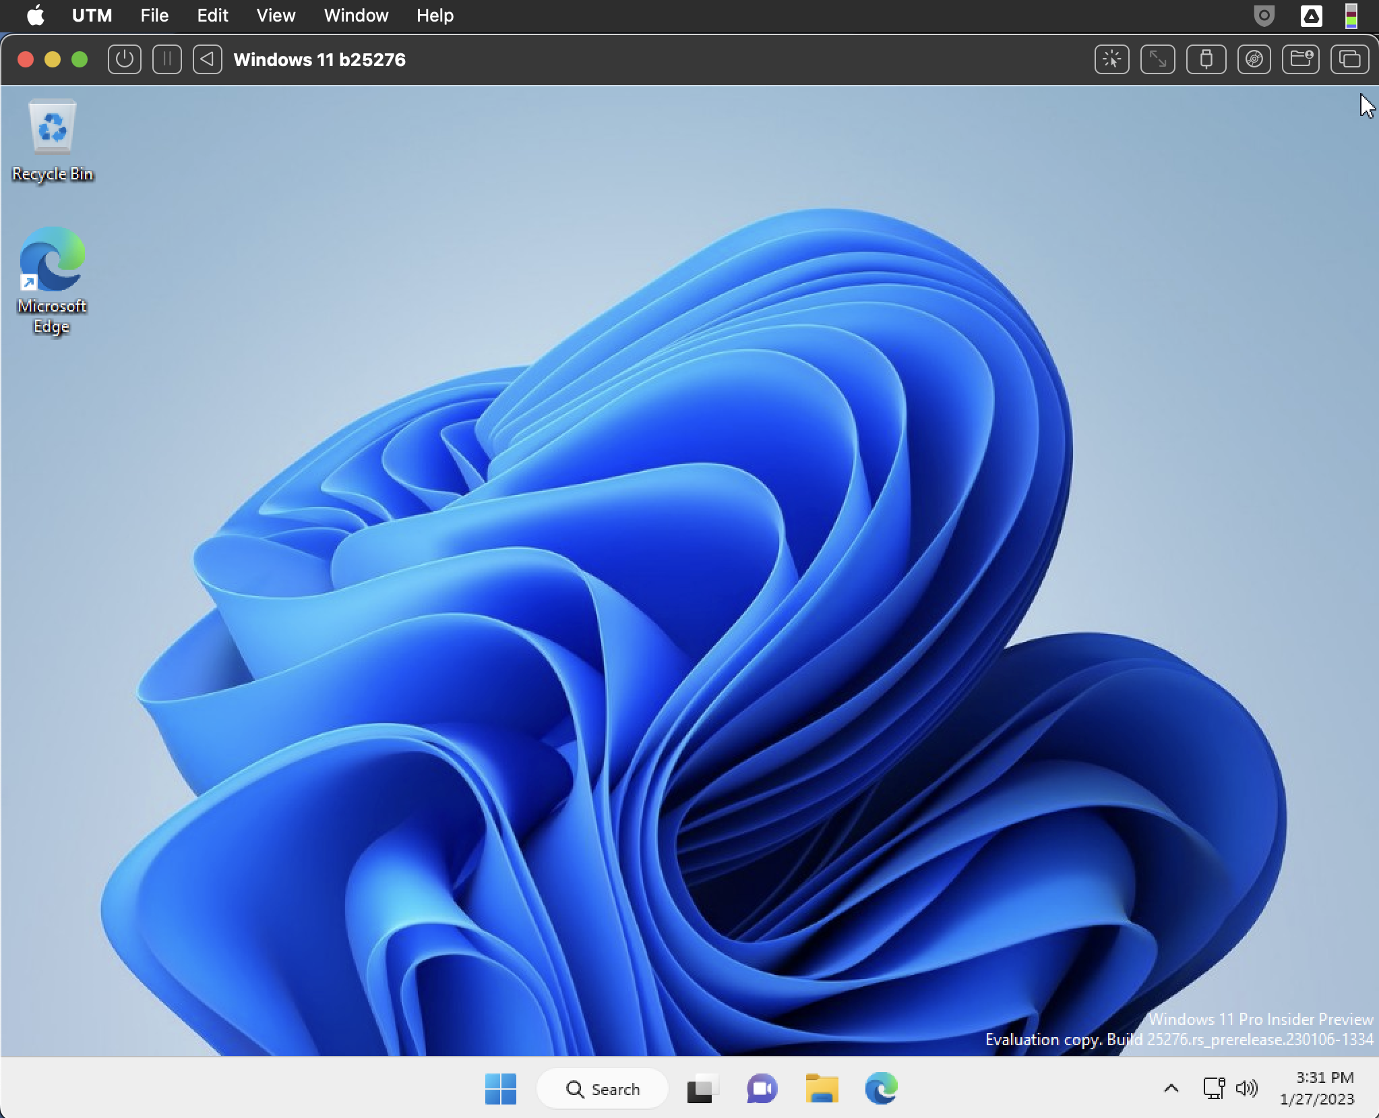
Task: Expand the hidden taskbar icons chevron
Action: [1171, 1088]
